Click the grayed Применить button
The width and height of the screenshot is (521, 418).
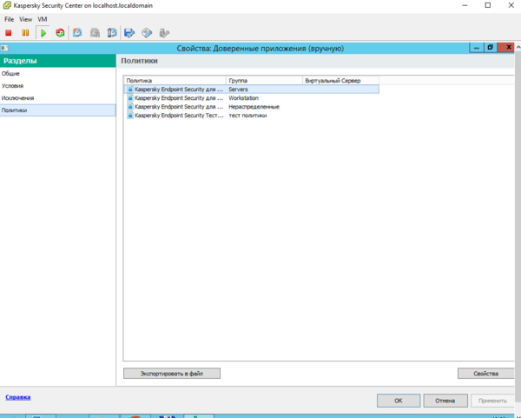point(492,401)
